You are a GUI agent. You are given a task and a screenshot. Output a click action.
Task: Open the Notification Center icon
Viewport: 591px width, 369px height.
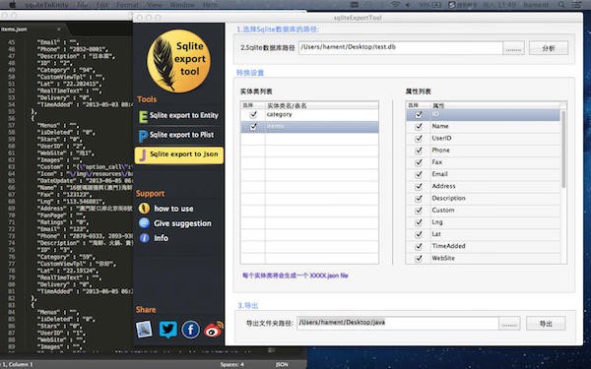point(576,5)
